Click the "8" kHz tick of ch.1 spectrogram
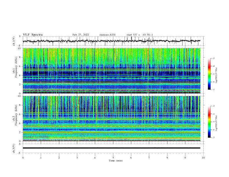 pos(20,57)
